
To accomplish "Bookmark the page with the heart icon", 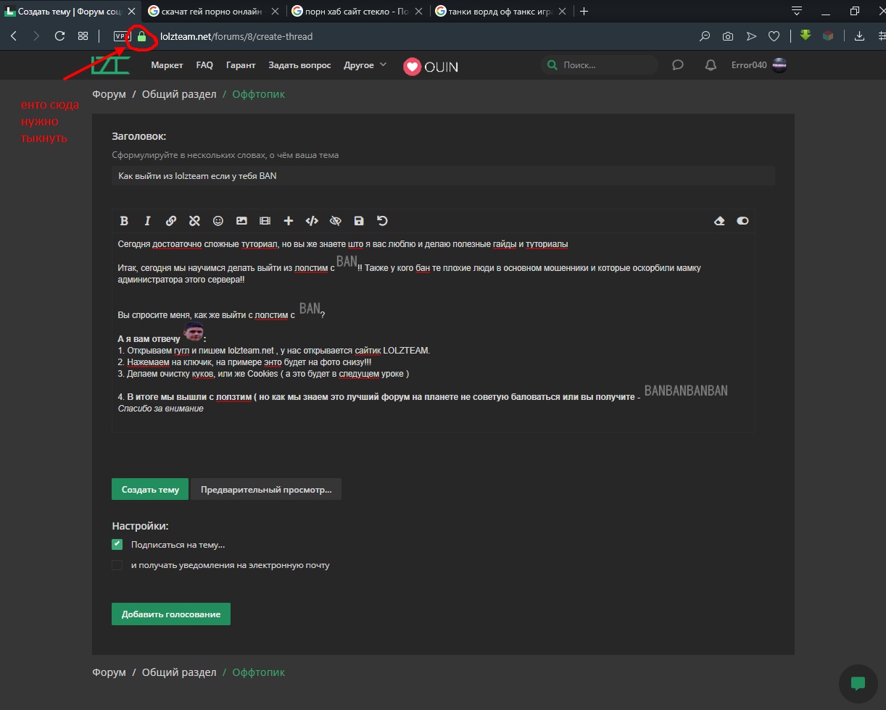I will (774, 35).
